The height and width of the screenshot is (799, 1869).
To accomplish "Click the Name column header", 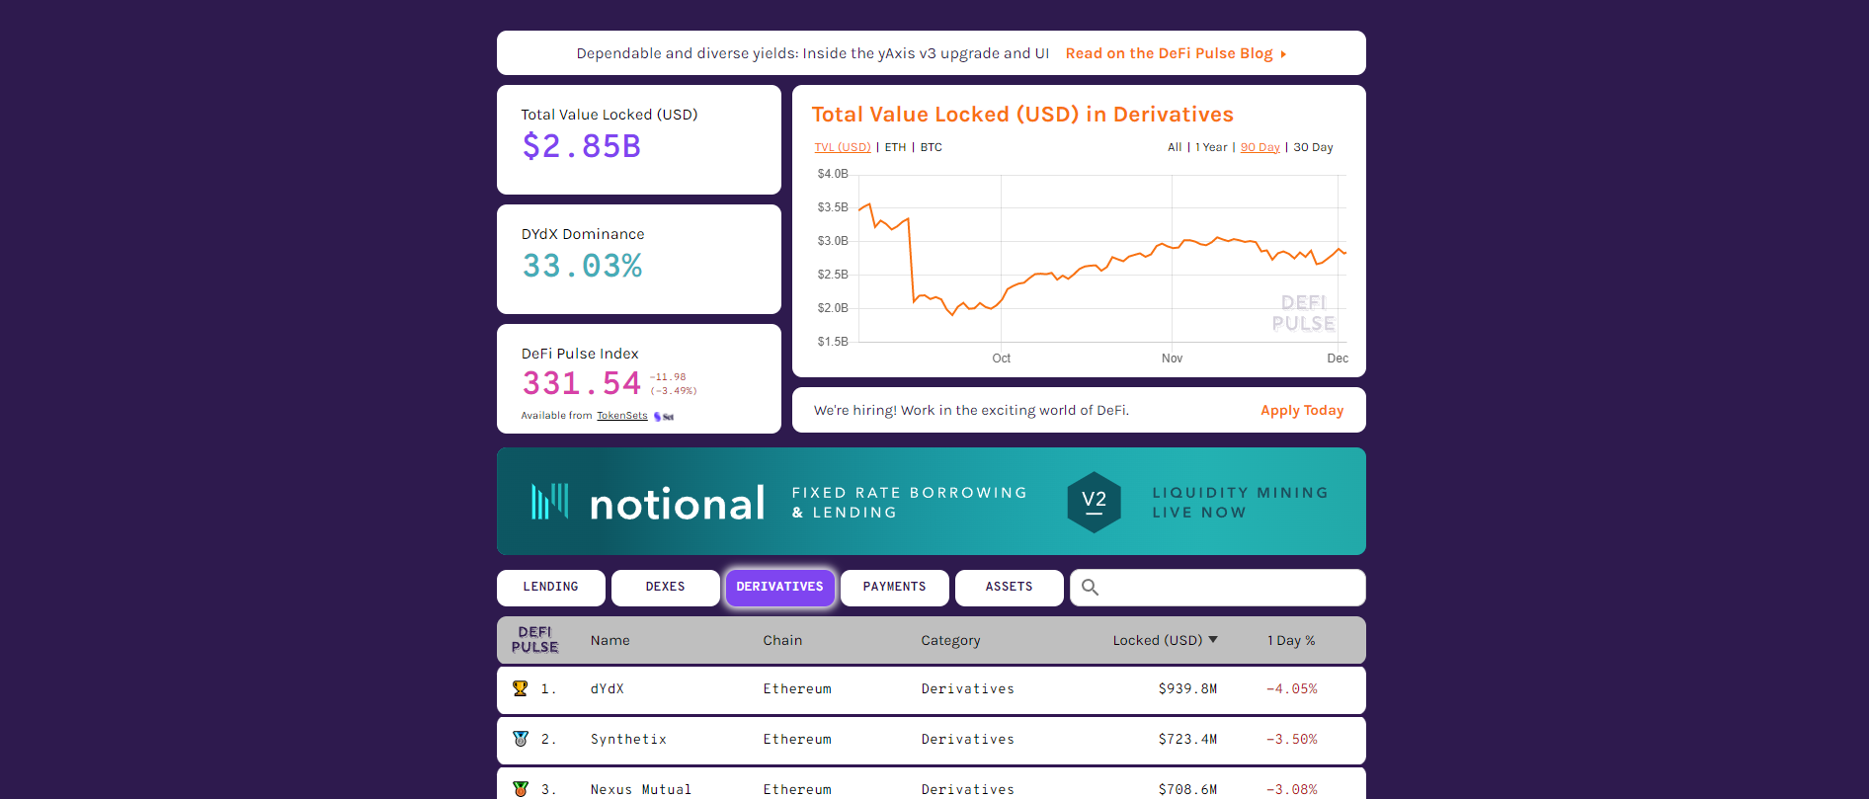I will pyautogui.click(x=609, y=640).
